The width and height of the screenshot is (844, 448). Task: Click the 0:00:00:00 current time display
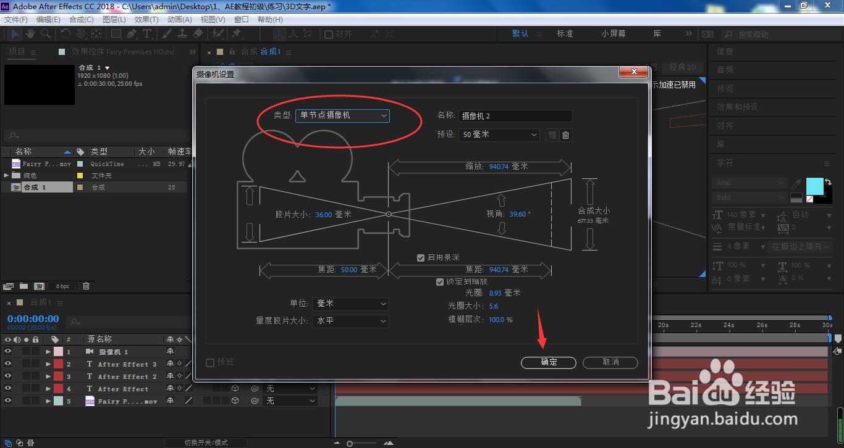[33, 319]
